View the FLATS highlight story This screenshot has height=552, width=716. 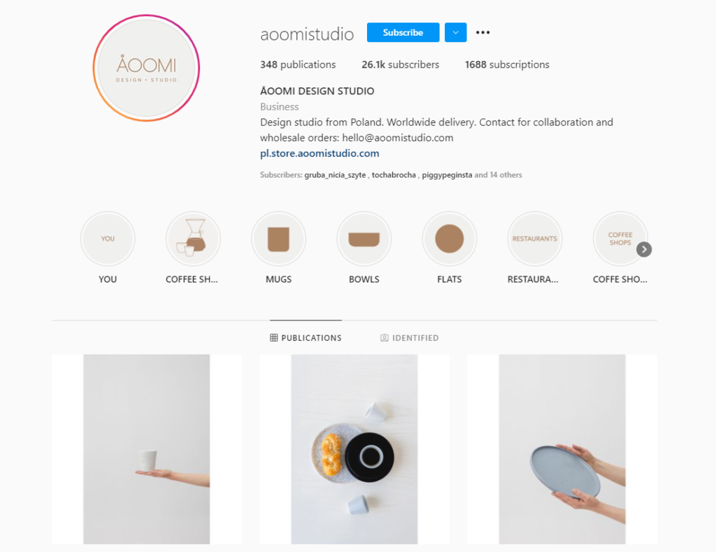pyautogui.click(x=450, y=239)
